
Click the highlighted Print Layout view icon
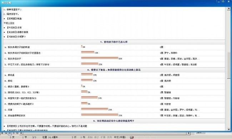click(10, 133)
